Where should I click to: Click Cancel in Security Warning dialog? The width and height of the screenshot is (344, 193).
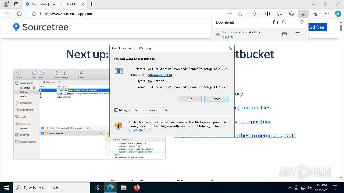216,99
